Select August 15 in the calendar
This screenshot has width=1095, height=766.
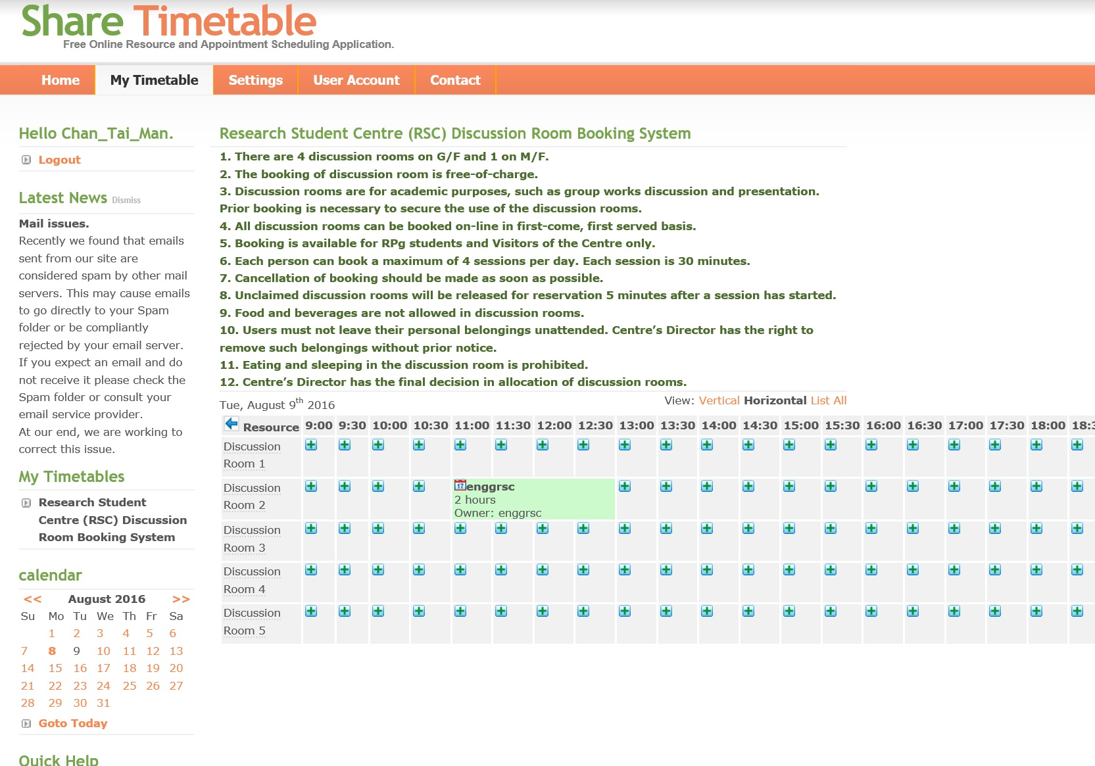(55, 668)
